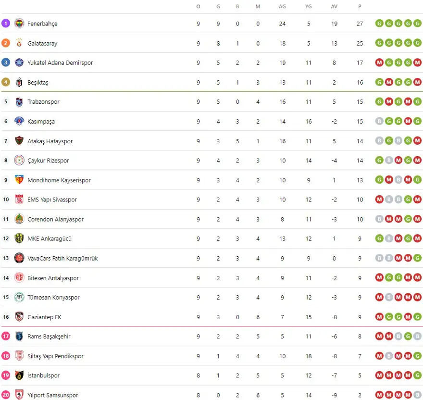Click the MKE Ankaragücü crest
This screenshot has height=400, width=423.
(19, 239)
